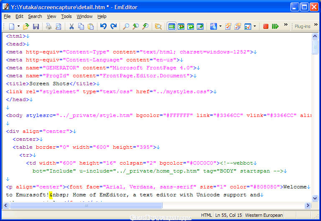The image size is (321, 221).
Task: Click the Plug-ins toolbar label
Action: (302, 26)
